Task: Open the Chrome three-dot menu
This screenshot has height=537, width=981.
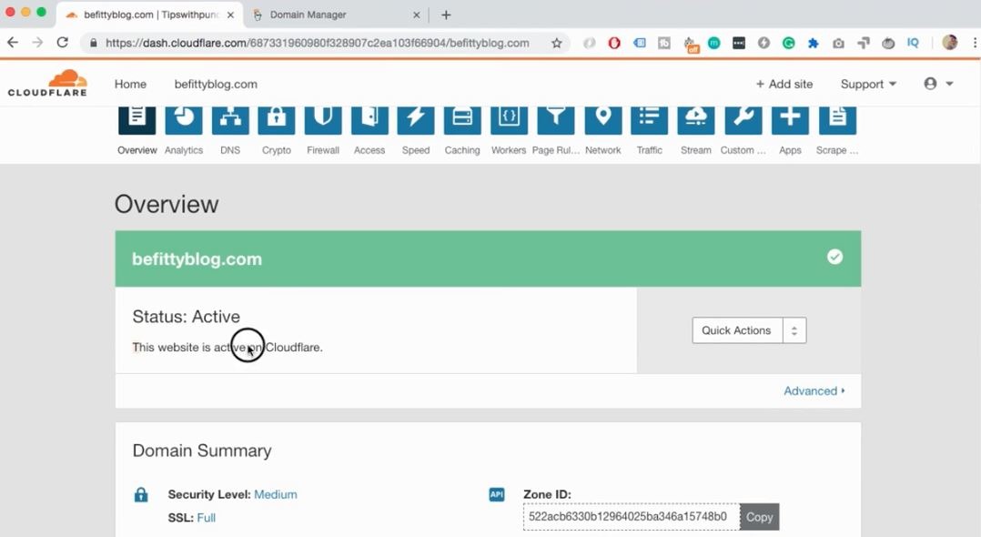Action: (x=975, y=43)
